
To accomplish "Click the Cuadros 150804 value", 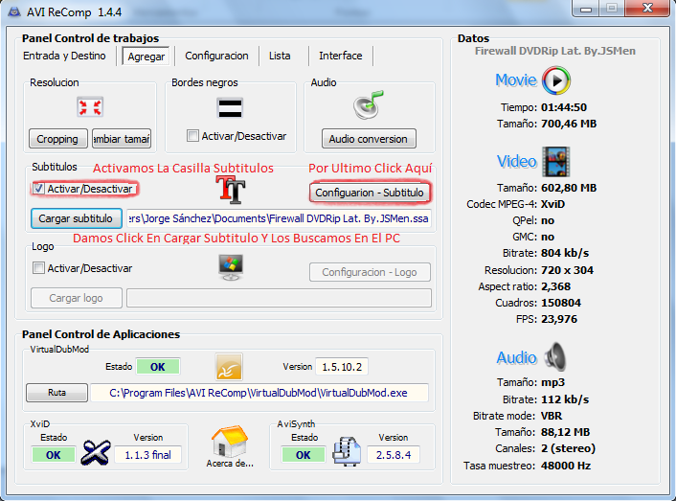I will 561,303.
